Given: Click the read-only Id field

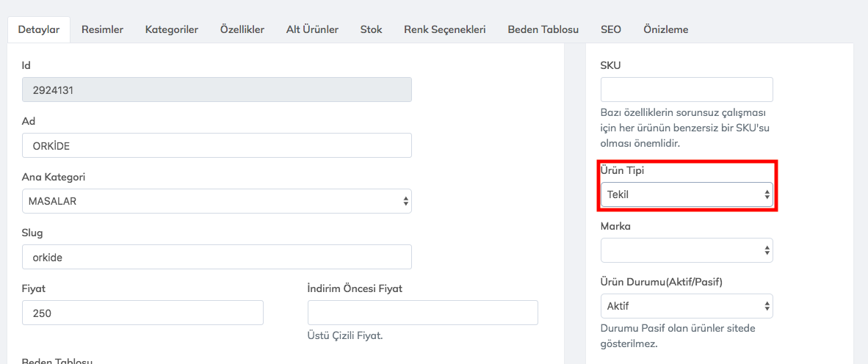Looking at the screenshot, I should point(217,90).
